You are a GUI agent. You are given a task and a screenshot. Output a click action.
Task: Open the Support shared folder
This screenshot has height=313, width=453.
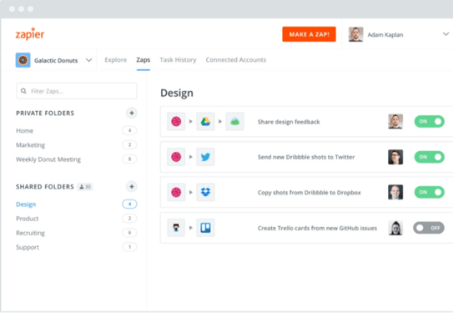click(x=28, y=247)
